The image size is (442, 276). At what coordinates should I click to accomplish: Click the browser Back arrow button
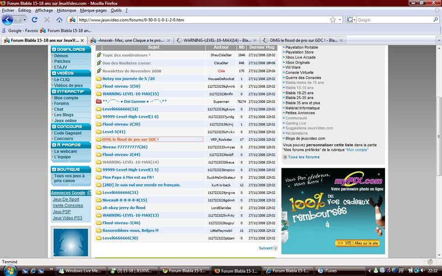coord(8,20)
